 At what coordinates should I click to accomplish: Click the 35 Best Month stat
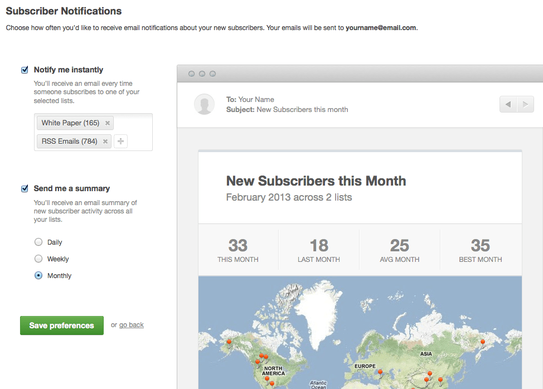(x=480, y=250)
